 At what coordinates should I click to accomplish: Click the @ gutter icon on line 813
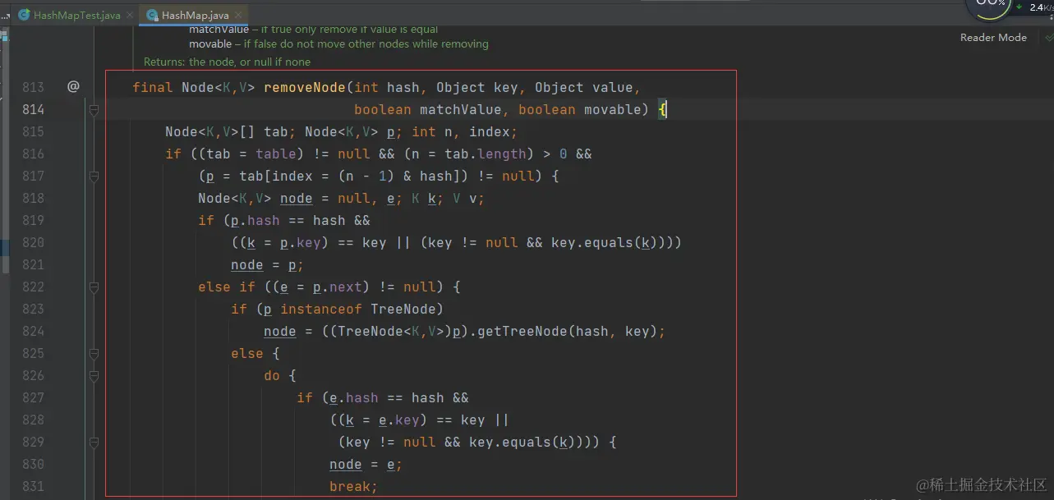[x=73, y=86]
